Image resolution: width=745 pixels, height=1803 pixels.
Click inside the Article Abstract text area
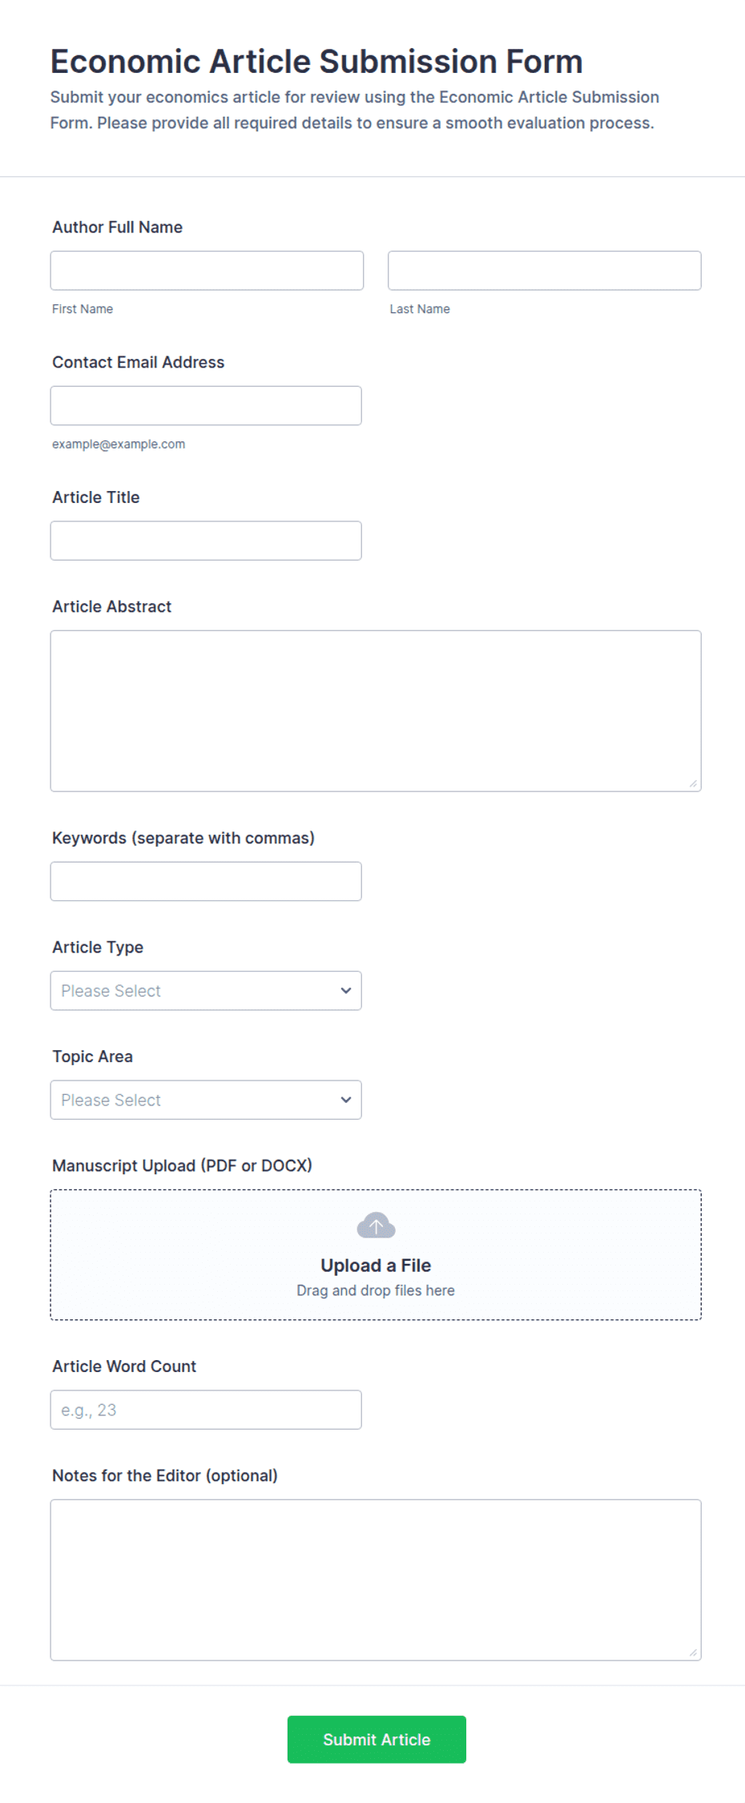pyautogui.click(x=376, y=711)
